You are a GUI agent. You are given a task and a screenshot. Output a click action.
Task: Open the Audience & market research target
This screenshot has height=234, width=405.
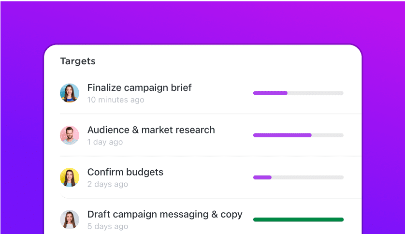point(151,130)
